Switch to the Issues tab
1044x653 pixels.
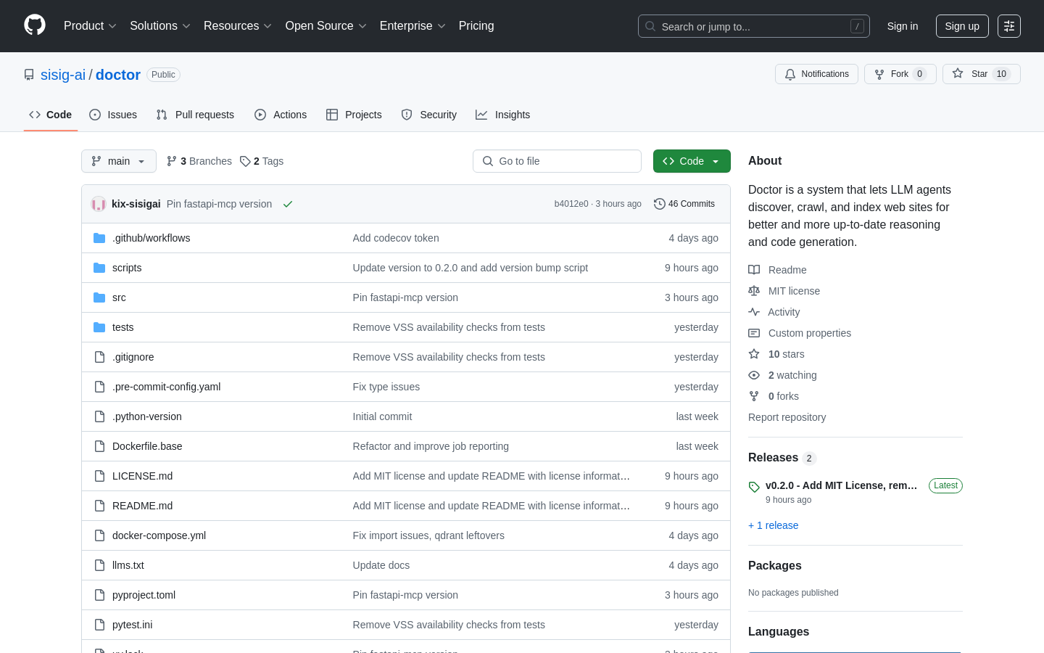point(113,115)
